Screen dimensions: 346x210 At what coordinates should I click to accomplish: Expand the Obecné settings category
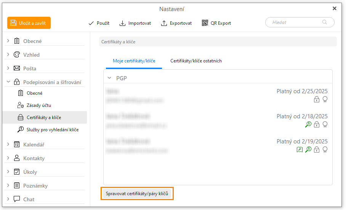click(8, 41)
